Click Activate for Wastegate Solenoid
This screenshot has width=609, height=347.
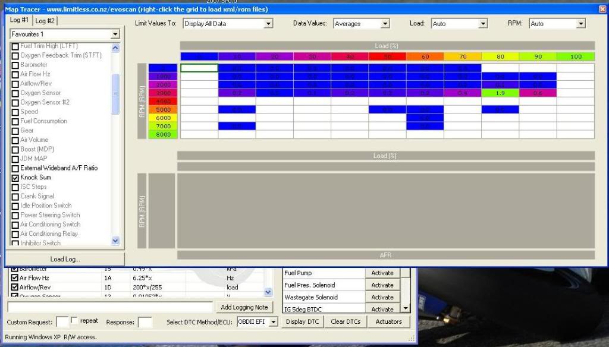[x=382, y=297]
